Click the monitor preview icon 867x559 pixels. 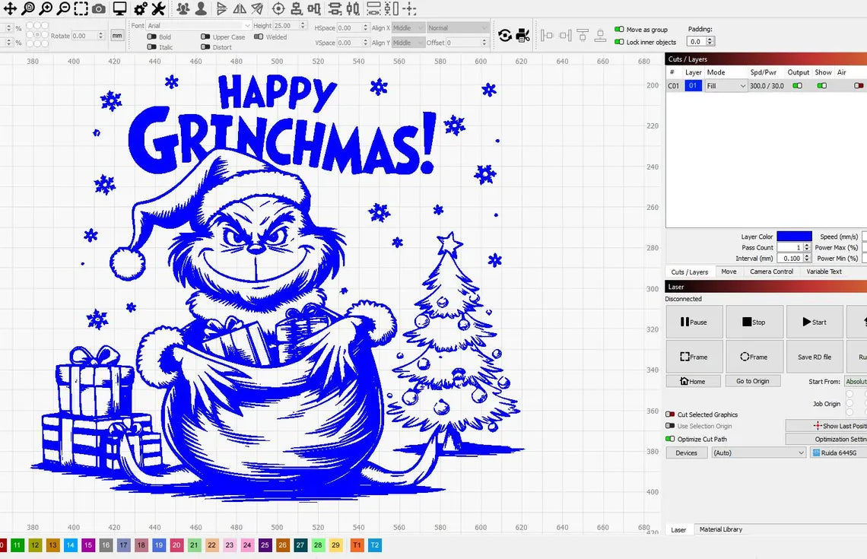coord(119,9)
